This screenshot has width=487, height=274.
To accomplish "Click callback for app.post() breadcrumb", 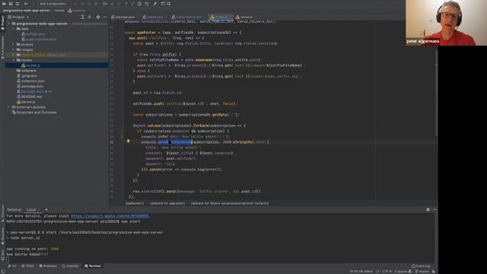I will (167, 203).
